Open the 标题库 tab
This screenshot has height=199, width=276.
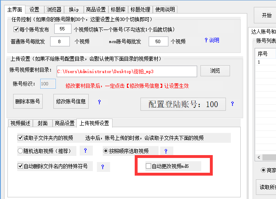[x=118, y=9]
